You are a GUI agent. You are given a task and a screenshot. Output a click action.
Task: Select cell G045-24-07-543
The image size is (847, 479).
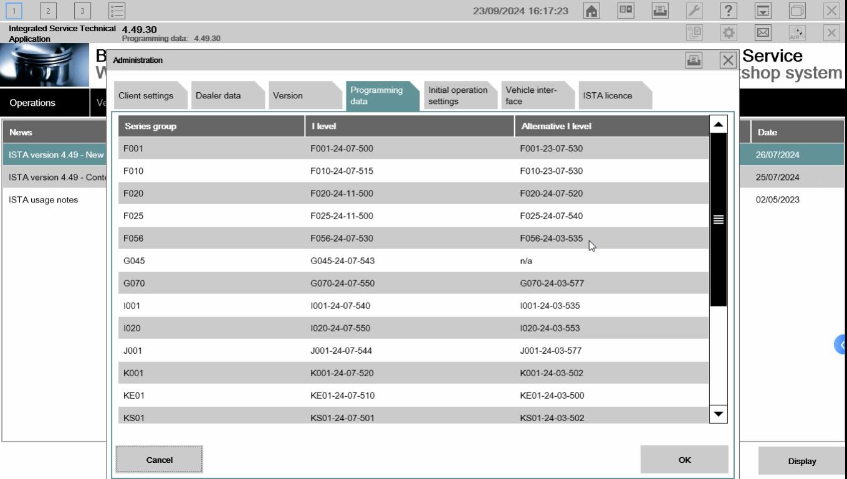409,260
